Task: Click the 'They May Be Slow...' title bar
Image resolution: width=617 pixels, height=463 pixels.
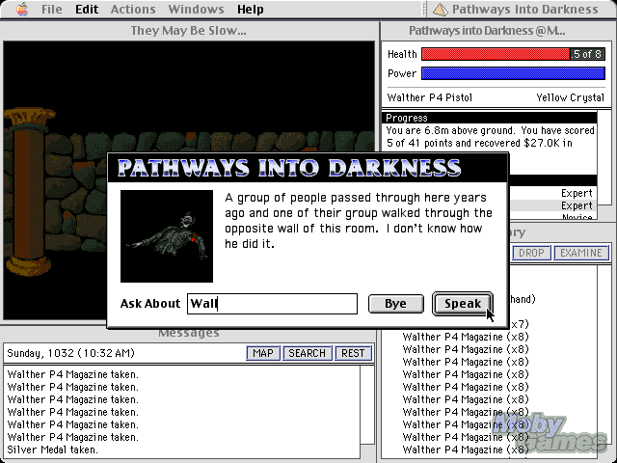Action: pos(189,31)
